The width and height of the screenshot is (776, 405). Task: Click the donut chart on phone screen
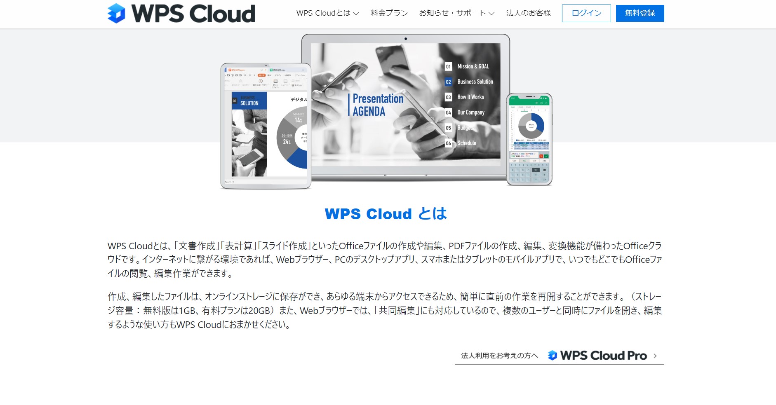[x=531, y=126]
